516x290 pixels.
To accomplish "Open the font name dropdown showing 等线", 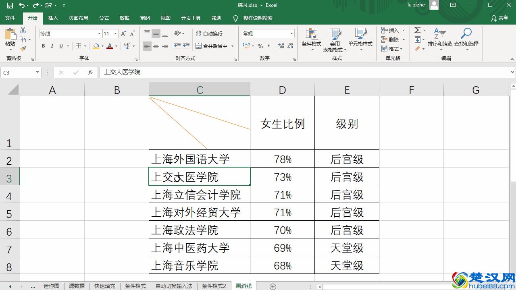I will (x=99, y=33).
